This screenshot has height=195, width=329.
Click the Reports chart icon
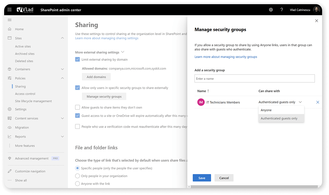[9, 136]
